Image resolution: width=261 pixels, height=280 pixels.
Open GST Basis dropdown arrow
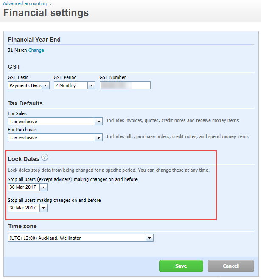[46, 85]
